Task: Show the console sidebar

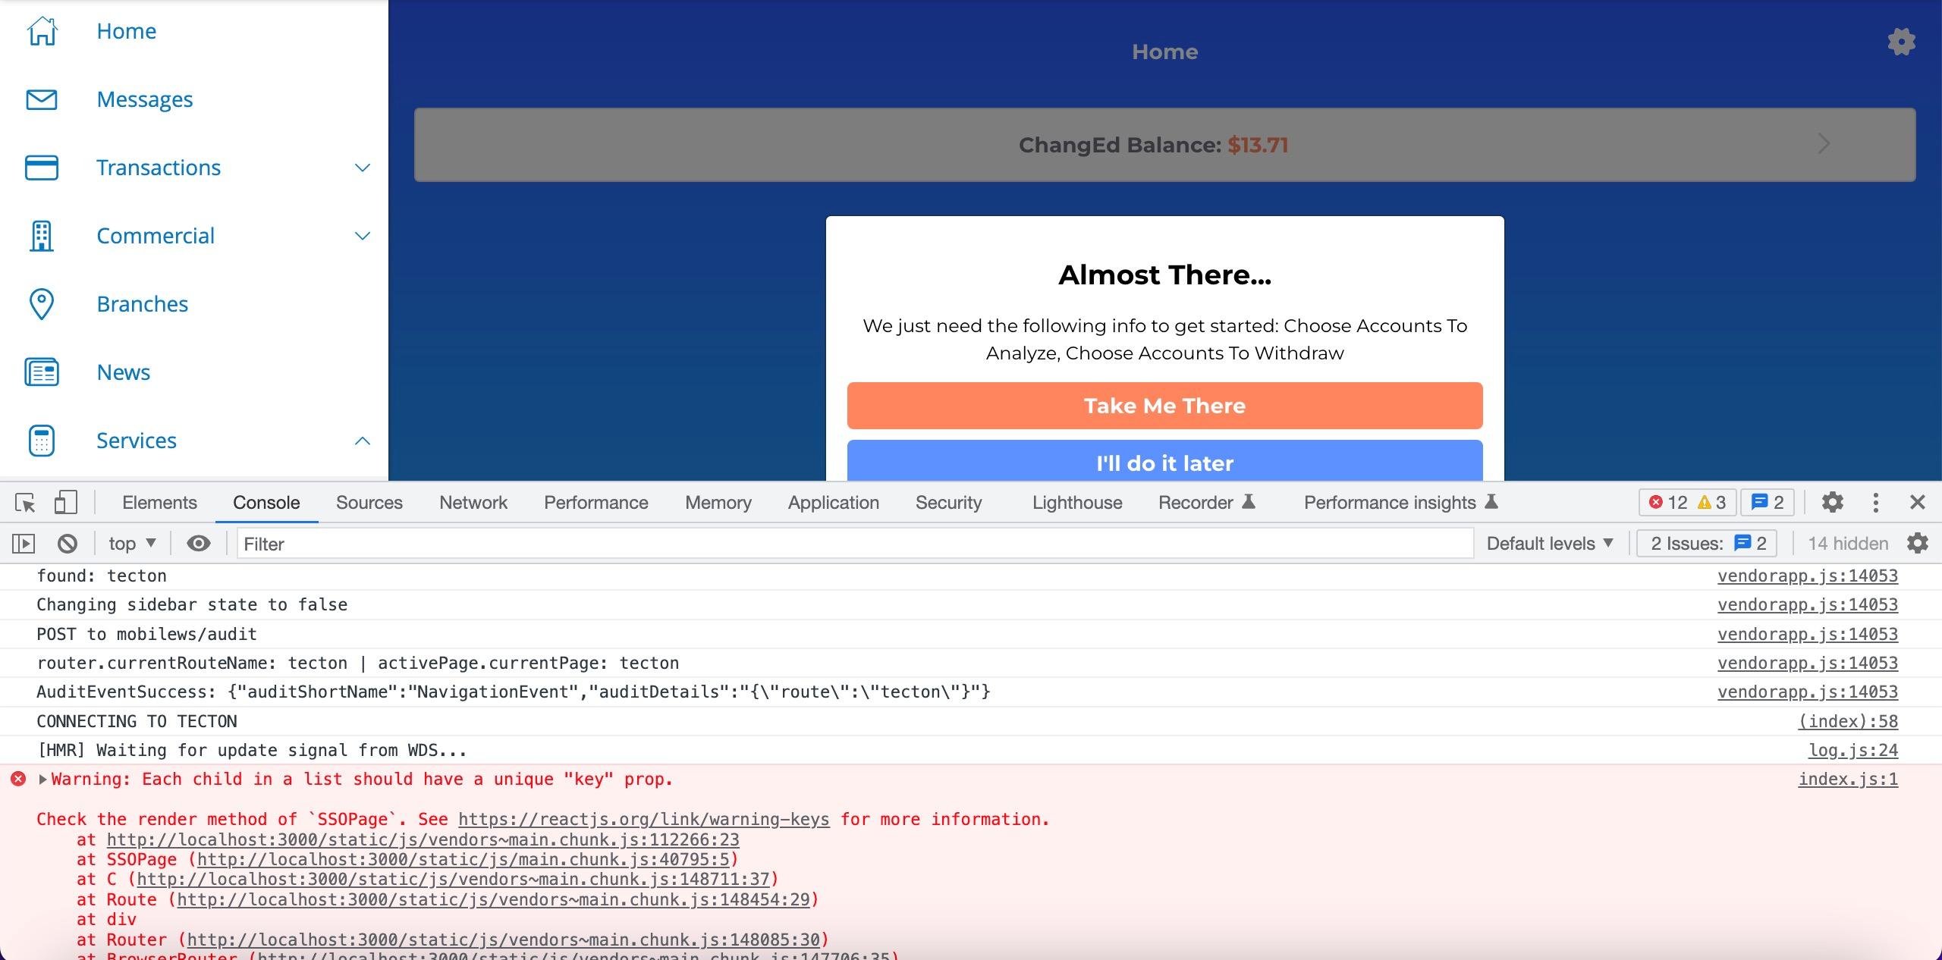Action: coord(24,544)
